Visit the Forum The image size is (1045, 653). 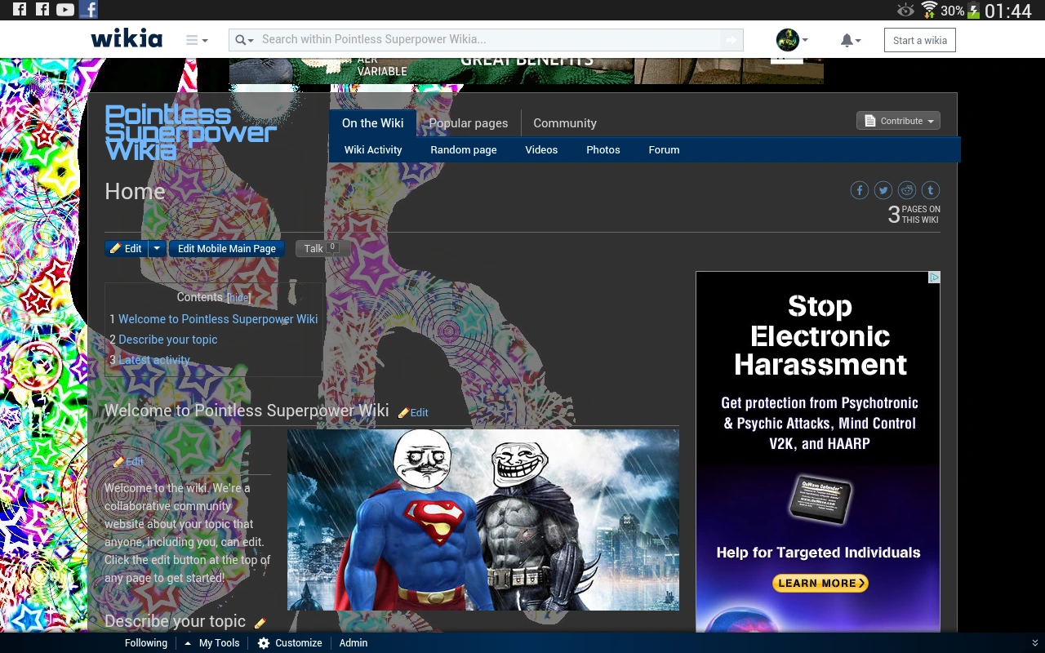coord(664,150)
